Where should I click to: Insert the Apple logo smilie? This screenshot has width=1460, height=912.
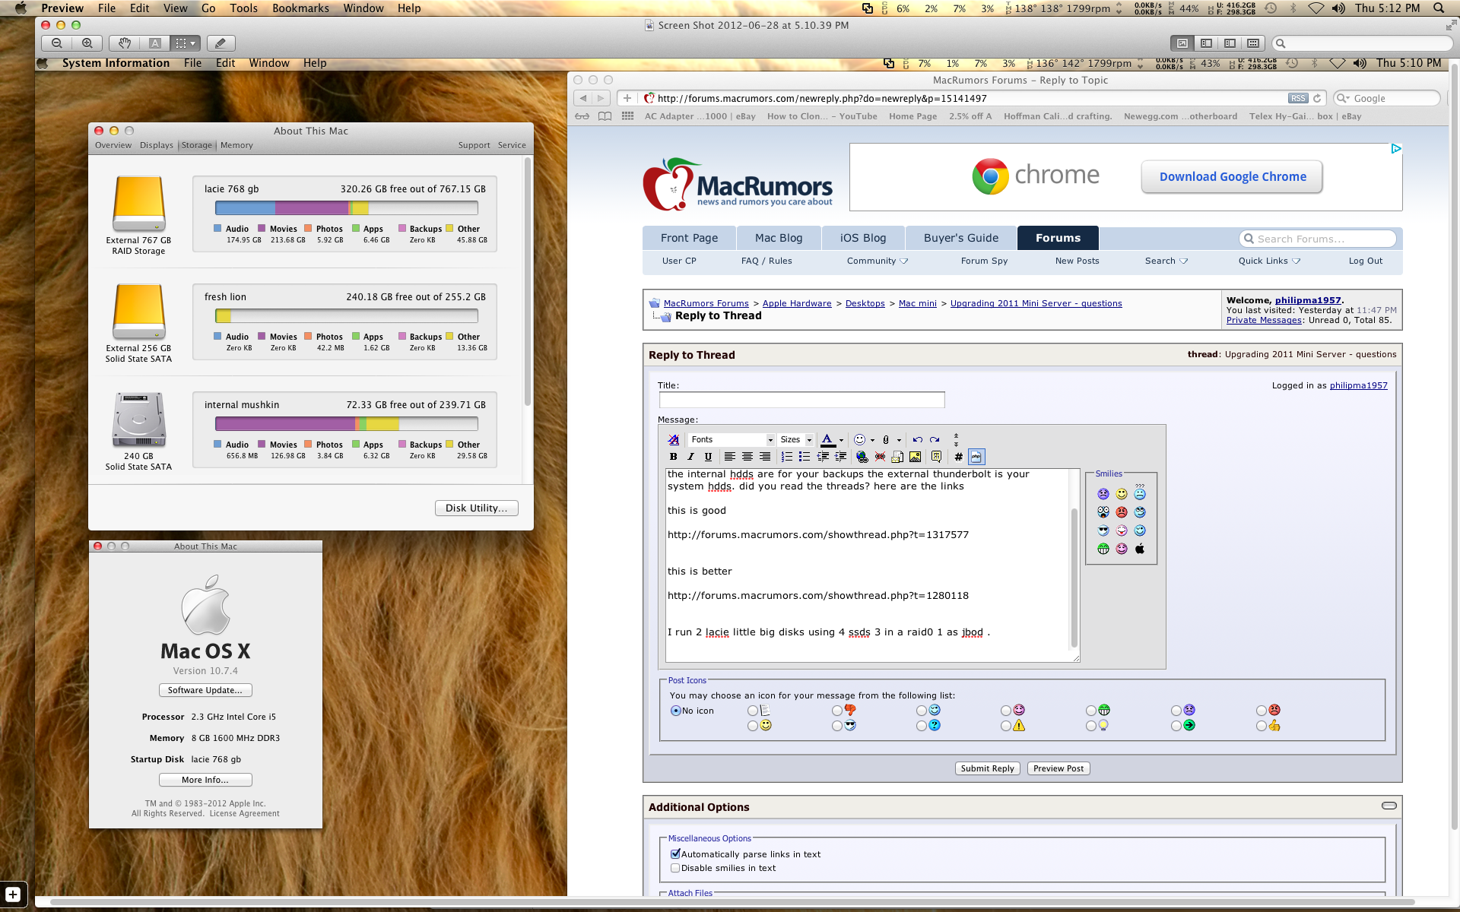coord(1140,549)
